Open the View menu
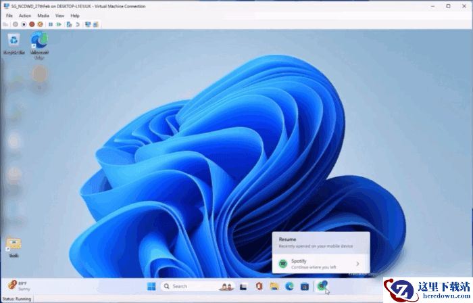The height and width of the screenshot is (303, 473). click(60, 15)
